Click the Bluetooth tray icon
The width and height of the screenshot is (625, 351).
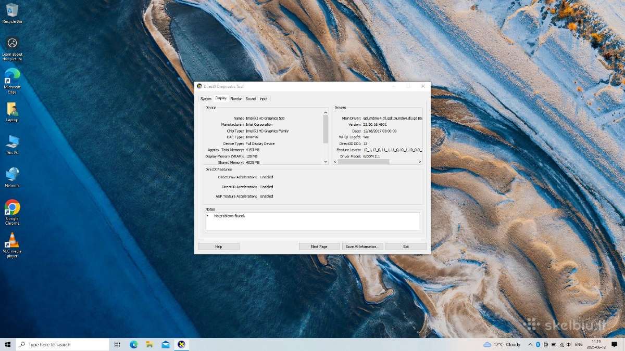click(538, 344)
